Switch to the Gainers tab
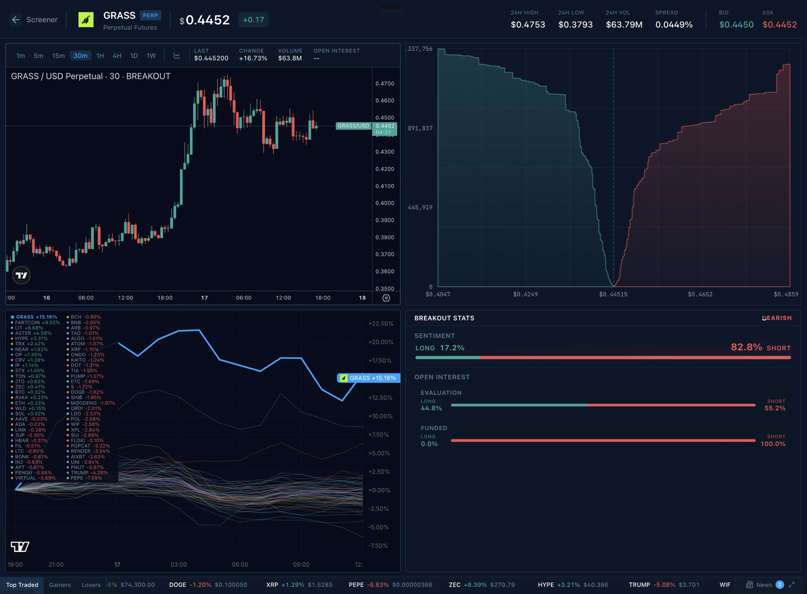 [60, 585]
